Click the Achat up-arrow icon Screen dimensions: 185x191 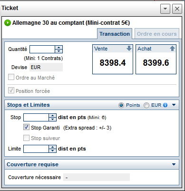pos(173,49)
